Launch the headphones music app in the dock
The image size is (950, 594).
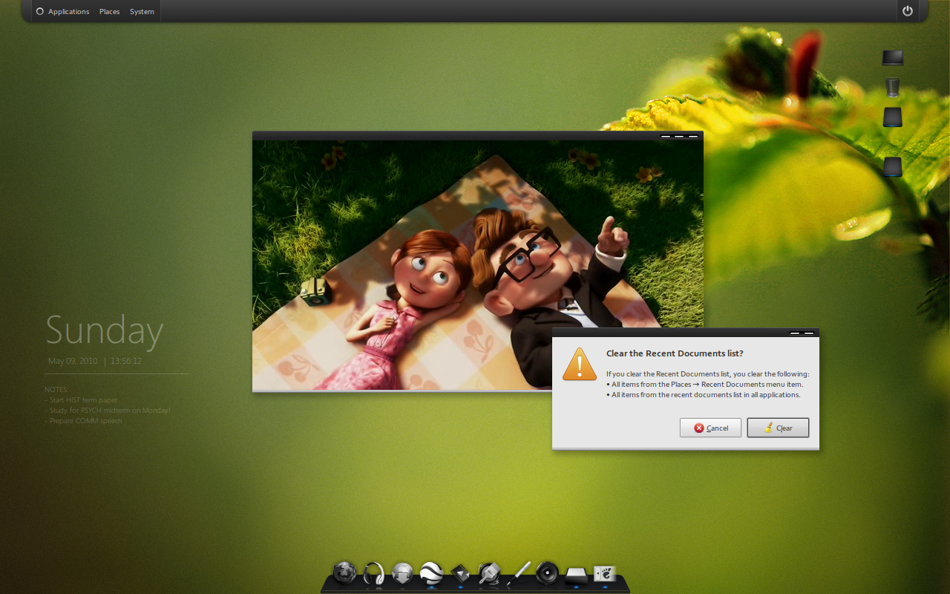(373, 573)
